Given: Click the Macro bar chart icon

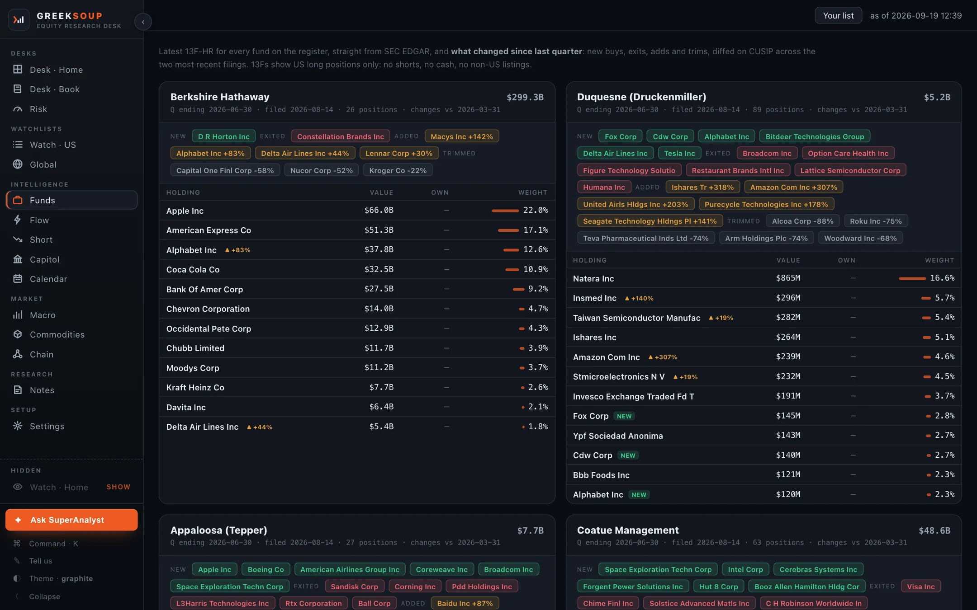Looking at the screenshot, I should point(18,315).
